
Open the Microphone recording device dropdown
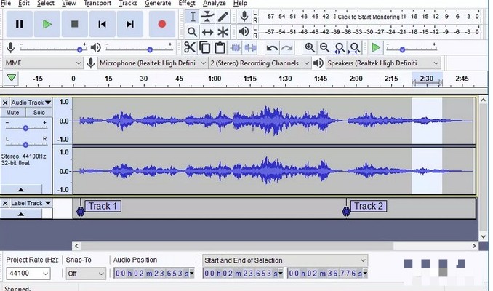(x=153, y=63)
